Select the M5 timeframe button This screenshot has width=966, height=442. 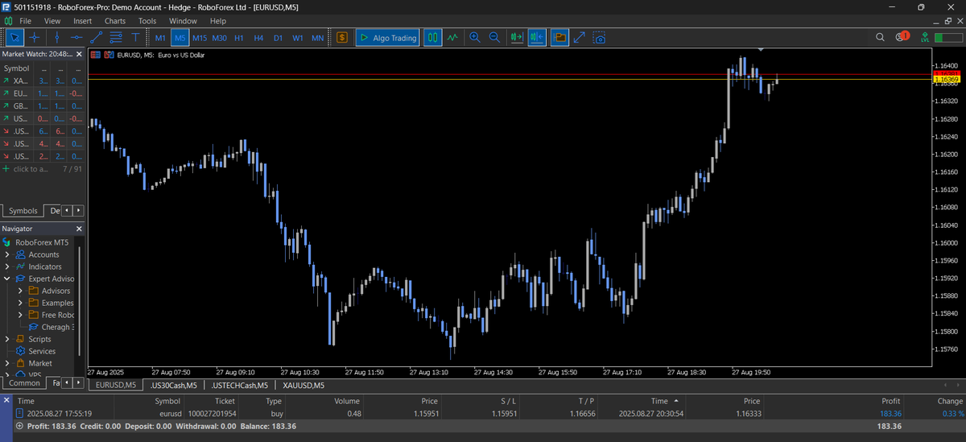pyautogui.click(x=180, y=37)
